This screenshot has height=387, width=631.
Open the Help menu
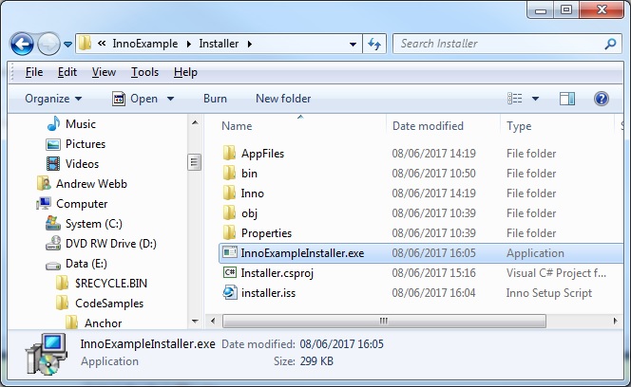click(185, 72)
